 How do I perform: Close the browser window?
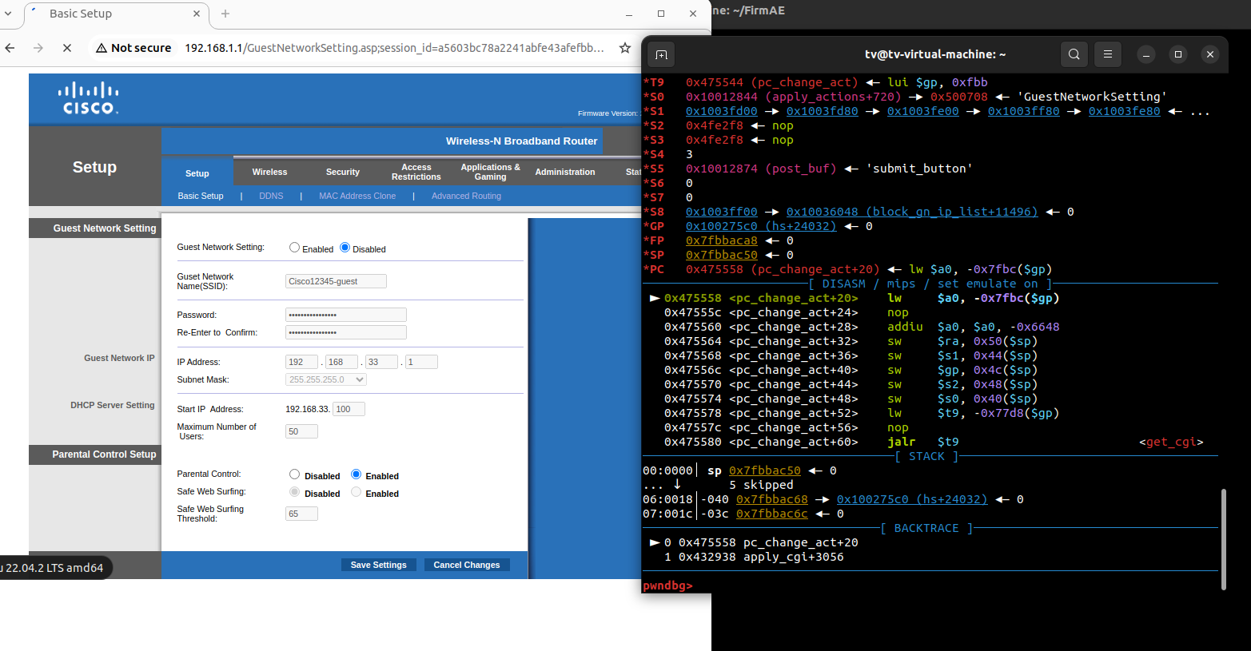click(693, 14)
